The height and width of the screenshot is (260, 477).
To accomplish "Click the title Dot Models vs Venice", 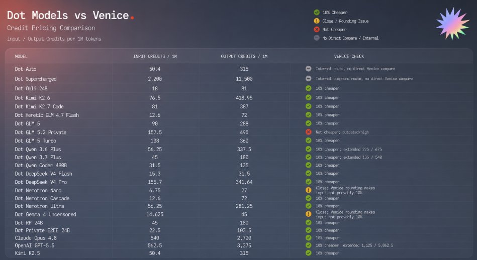I will pos(70,15).
